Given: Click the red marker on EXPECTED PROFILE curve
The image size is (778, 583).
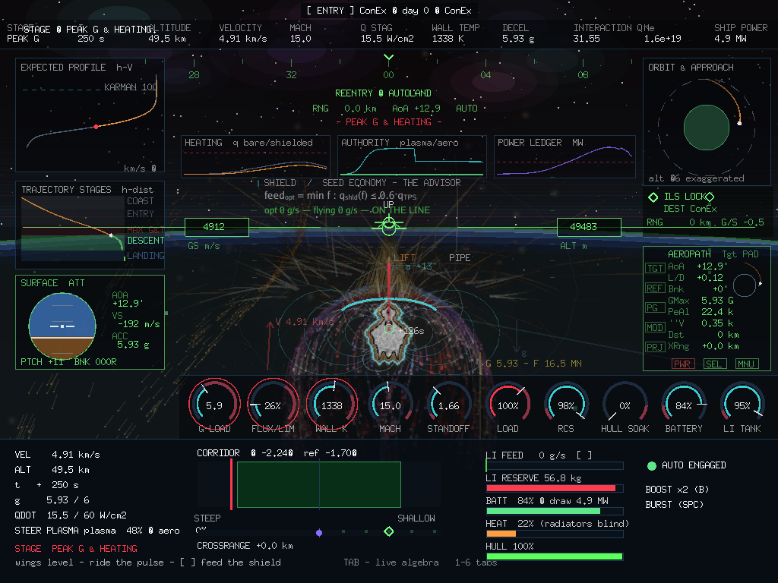Looking at the screenshot, I should click(x=96, y=127).
